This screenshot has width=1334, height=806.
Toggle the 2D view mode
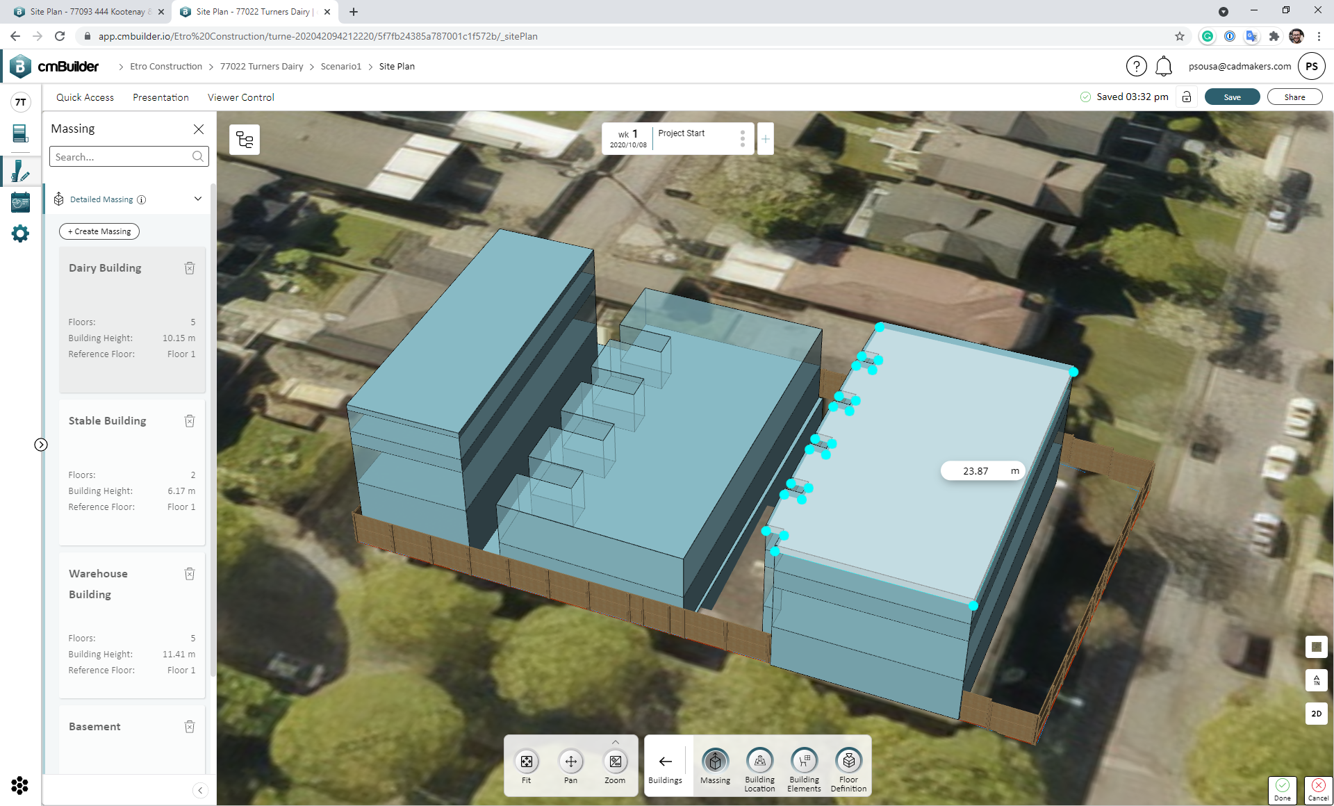[x=1316, y=714]
